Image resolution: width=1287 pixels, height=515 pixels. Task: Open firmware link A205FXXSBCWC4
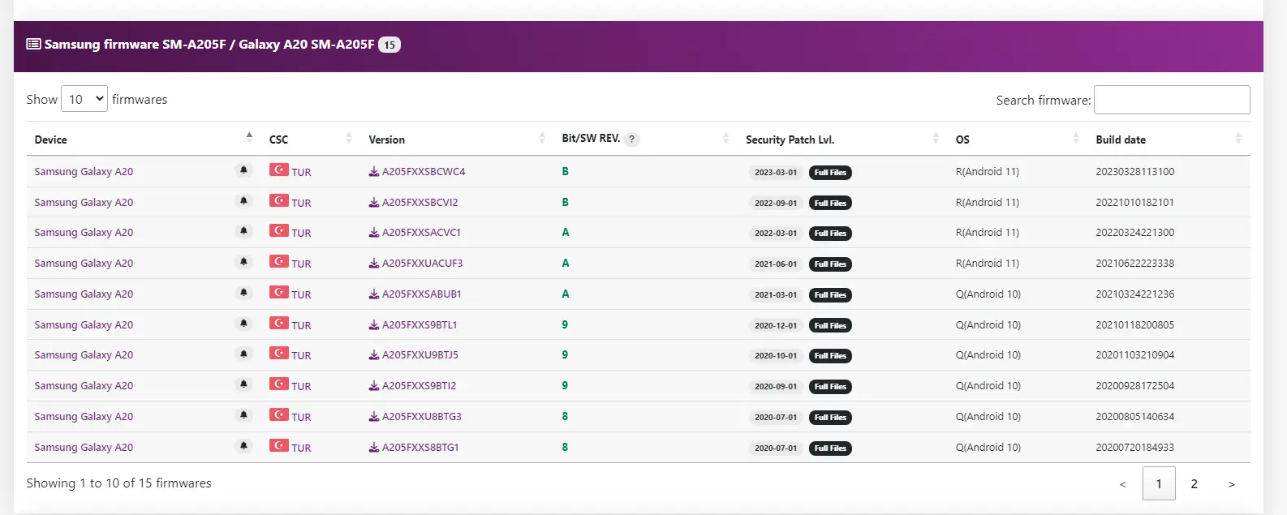point(424,172)
